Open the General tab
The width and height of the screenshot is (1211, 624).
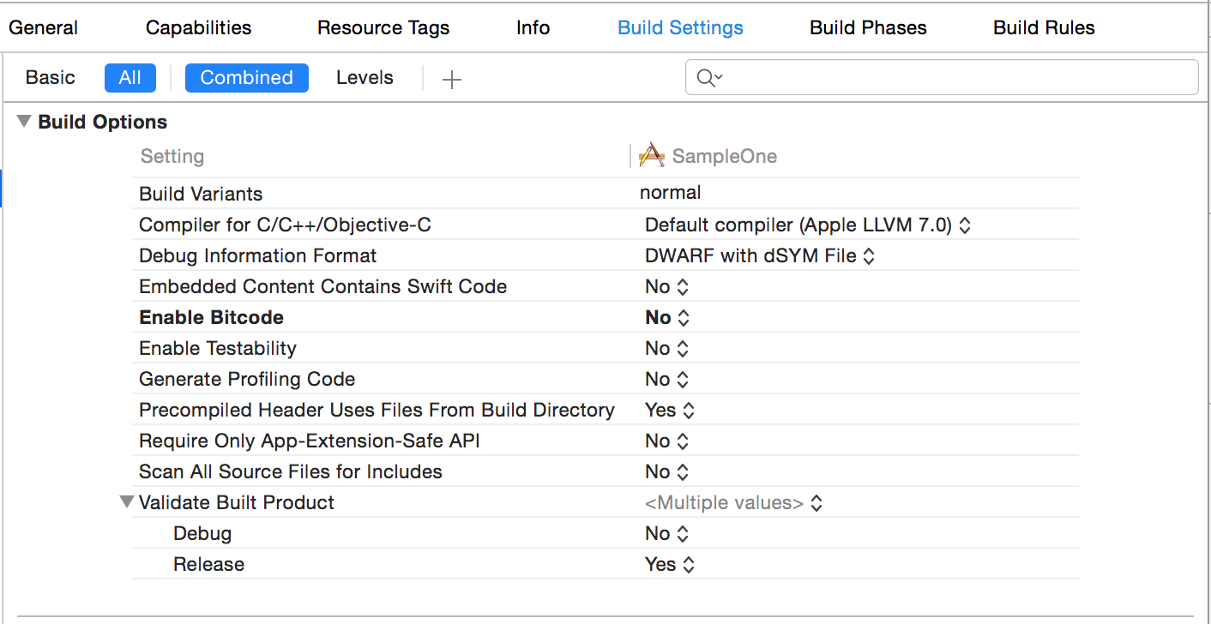pyautogui.click(x=43, y=27)
